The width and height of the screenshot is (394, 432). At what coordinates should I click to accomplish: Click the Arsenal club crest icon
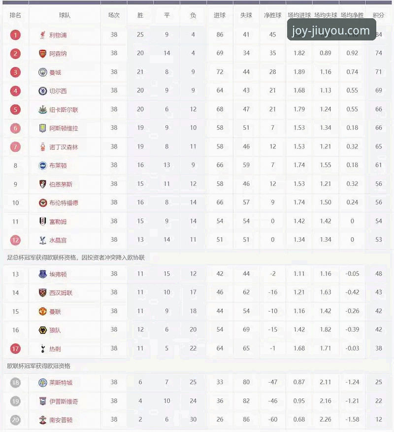coord(43,54)
